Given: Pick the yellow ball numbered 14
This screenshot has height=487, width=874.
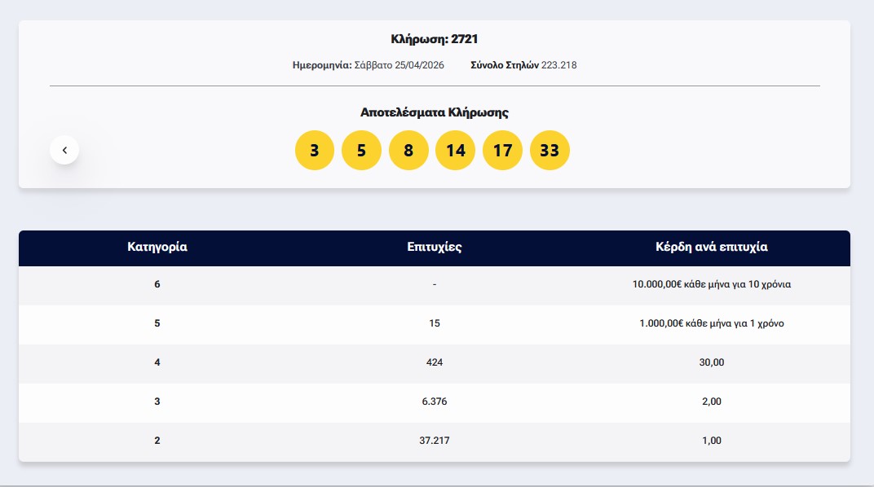Looking at the screenshot, I should (456, 151).
